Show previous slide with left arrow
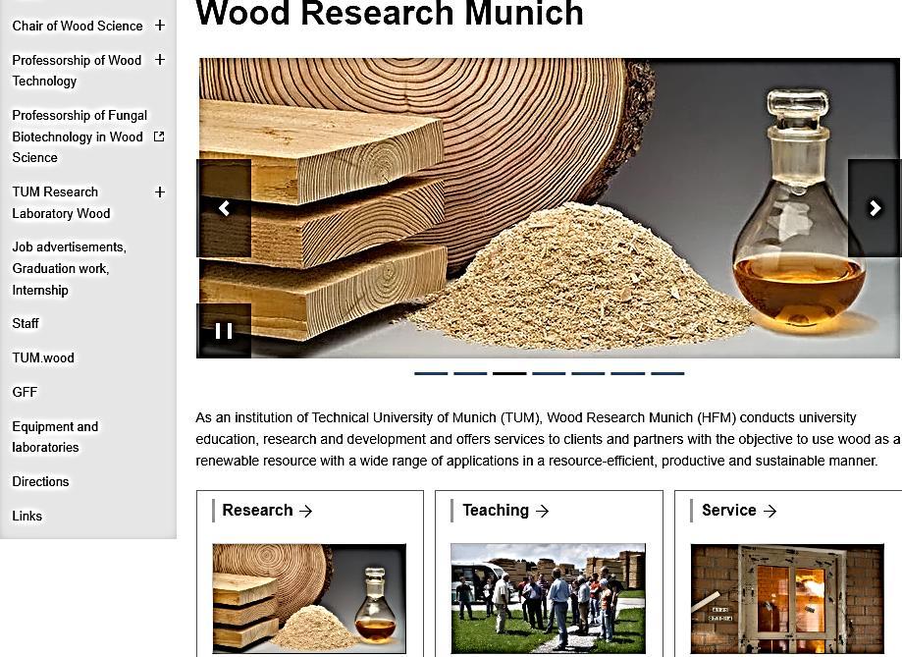This screenshot has width=902, height=657. [x=224, y=208]
